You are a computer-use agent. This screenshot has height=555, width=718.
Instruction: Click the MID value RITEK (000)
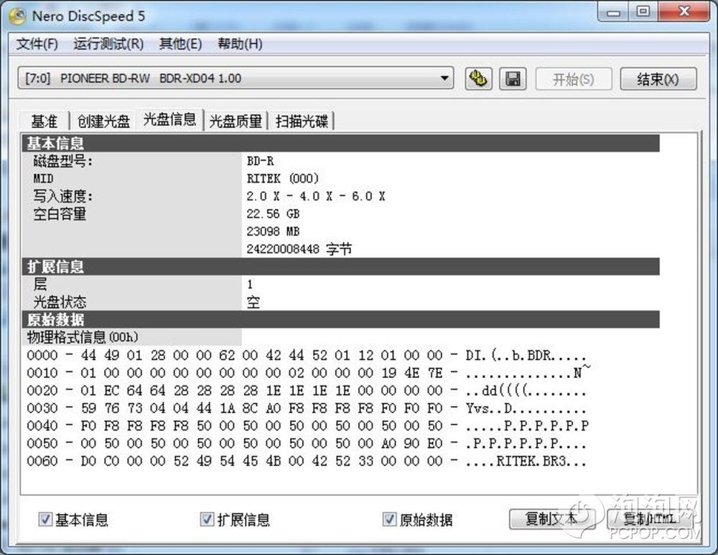tap(282, 178)
